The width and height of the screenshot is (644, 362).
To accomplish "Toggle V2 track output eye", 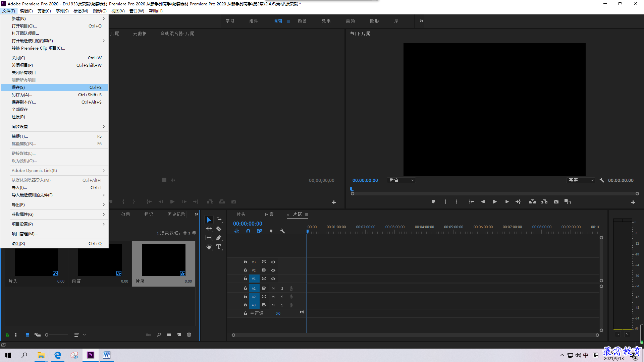I will point(273,270).
